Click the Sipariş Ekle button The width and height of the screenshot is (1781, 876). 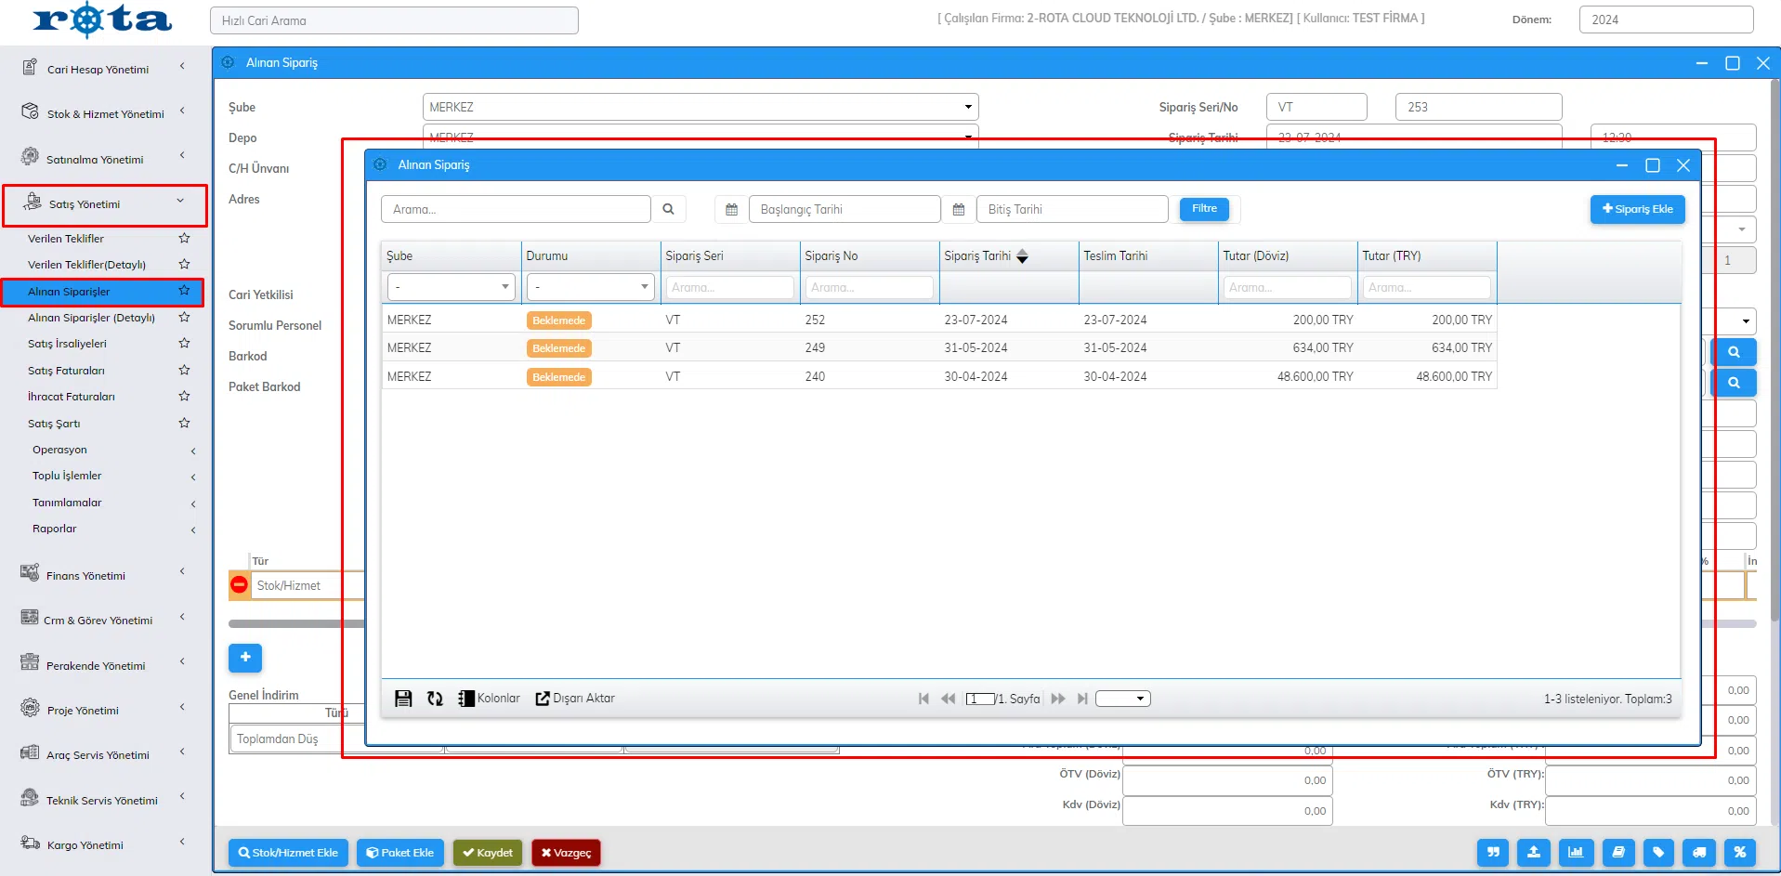pos(1637,209)
